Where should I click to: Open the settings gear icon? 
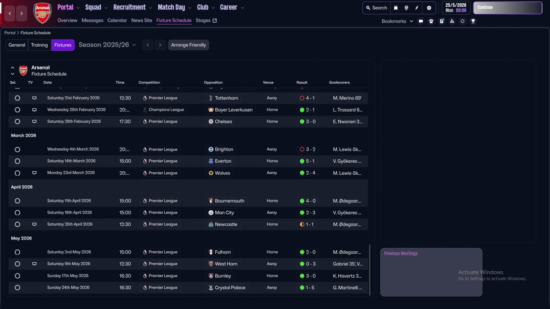click(x=429, y=8)
